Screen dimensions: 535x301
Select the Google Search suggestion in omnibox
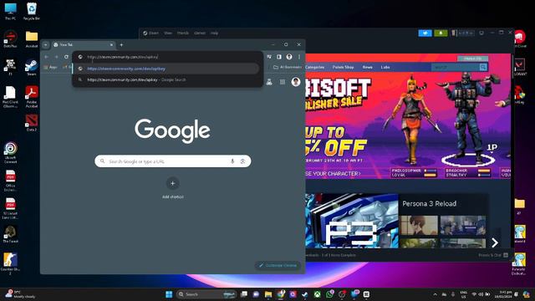[166, 80]
